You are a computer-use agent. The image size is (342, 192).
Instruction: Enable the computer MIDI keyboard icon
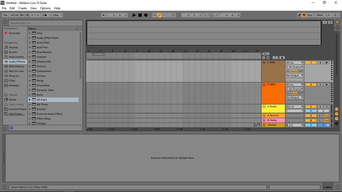[x=304, y=15]
